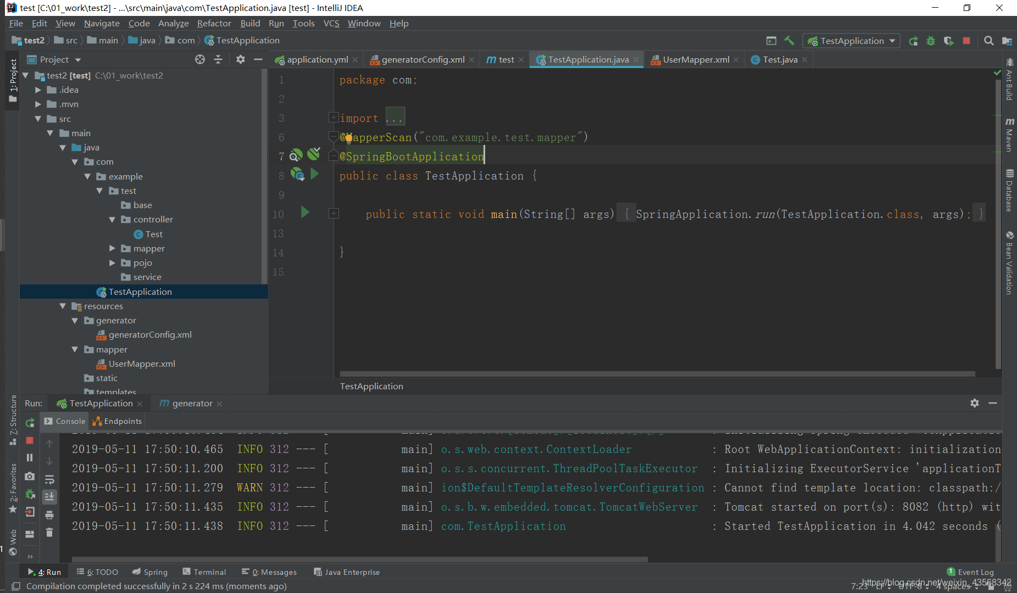Open Project panel settings gear

pyautogui.click(x=240, y=59)
